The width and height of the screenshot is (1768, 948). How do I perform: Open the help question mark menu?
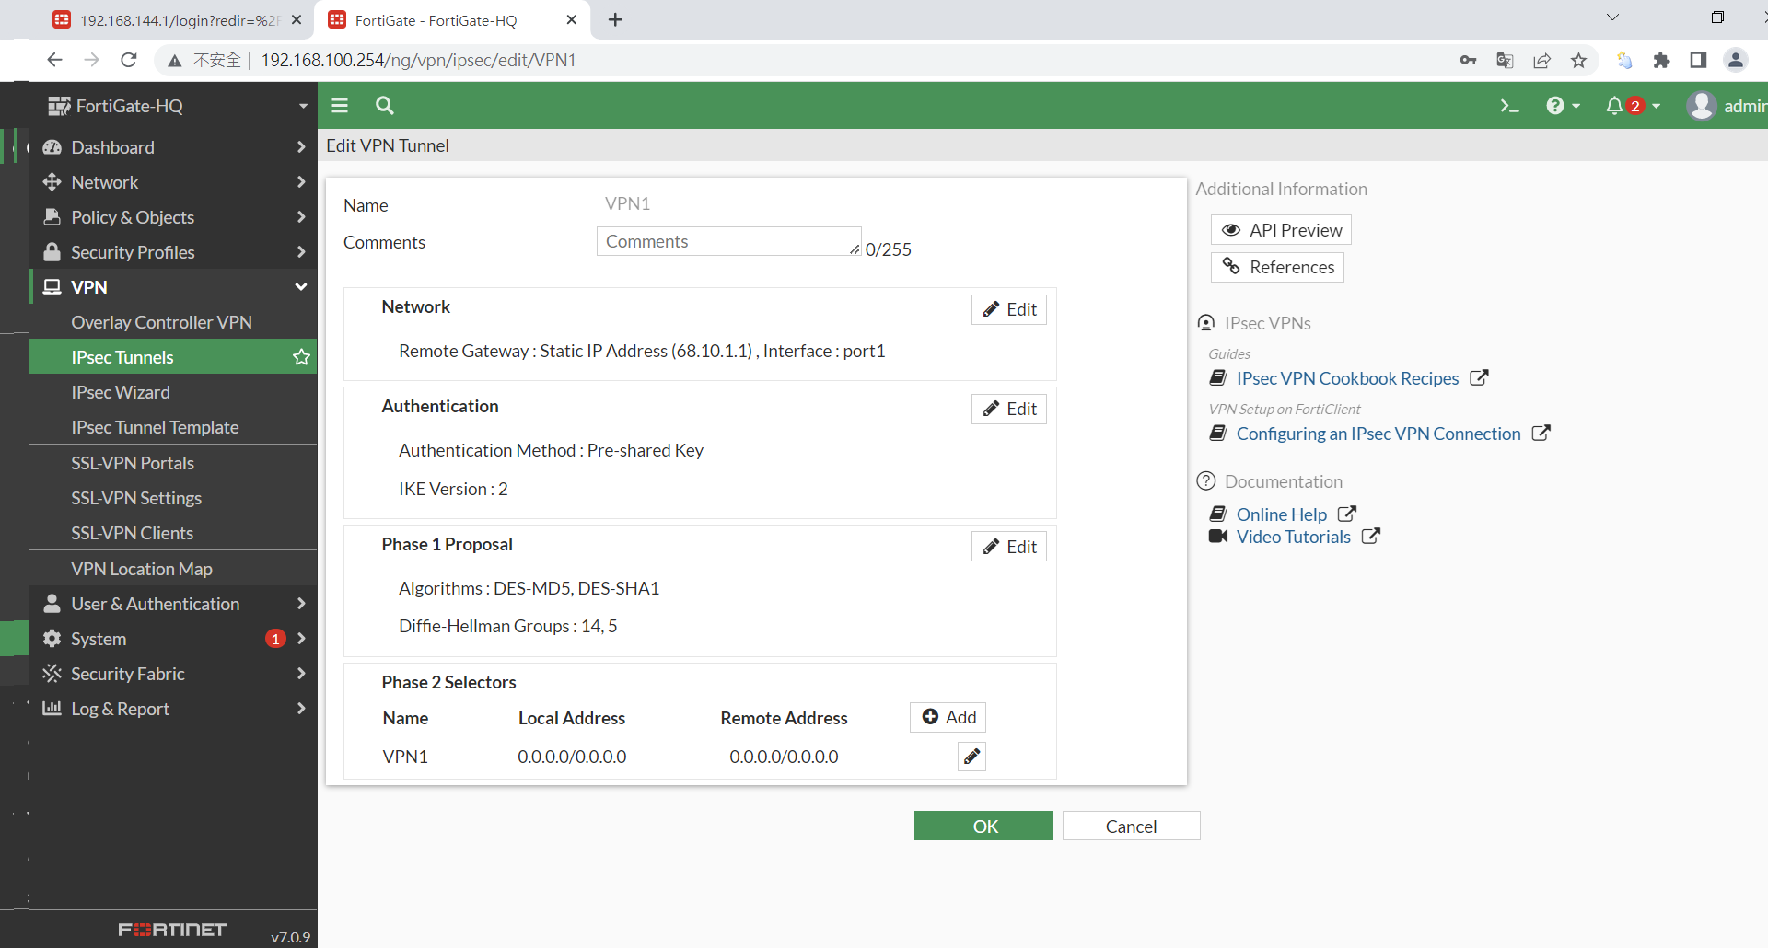pos(1563,106)
